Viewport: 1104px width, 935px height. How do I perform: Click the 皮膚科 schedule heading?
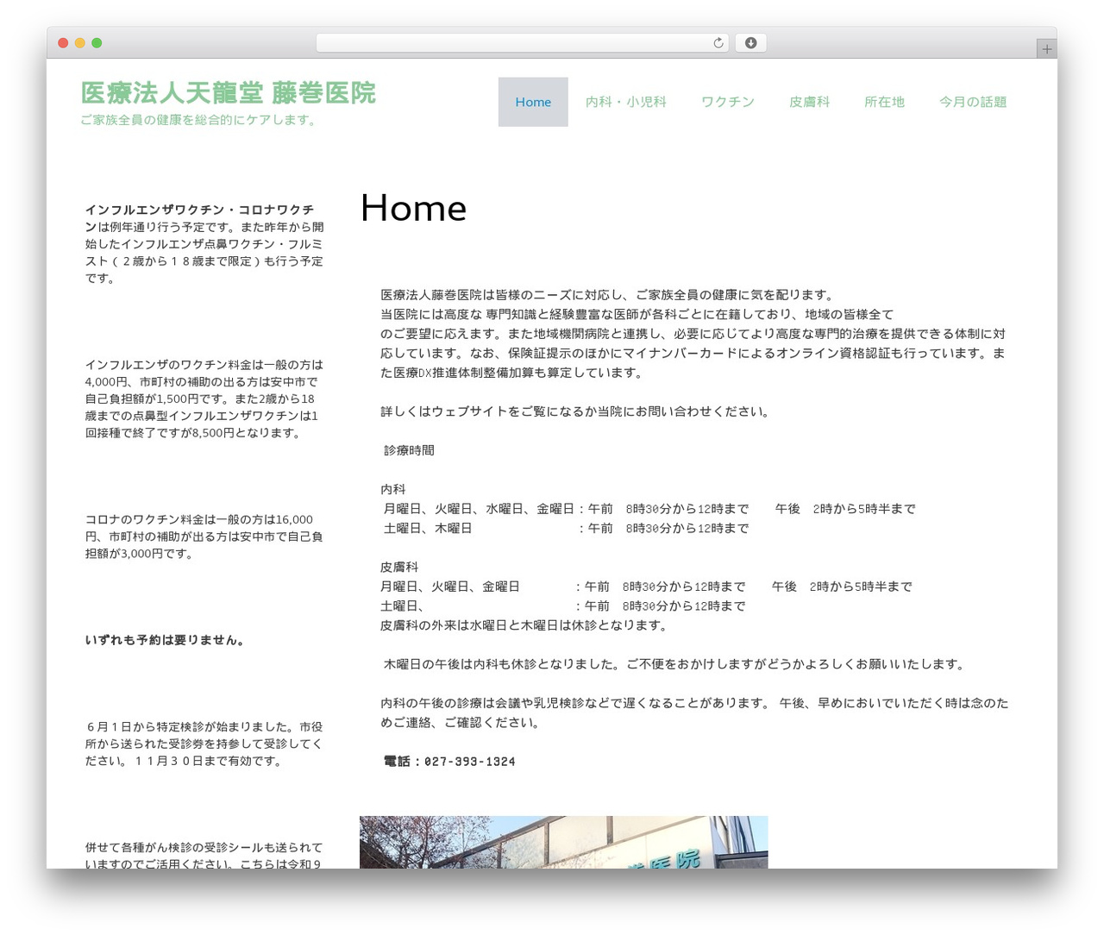coord(399,567)
